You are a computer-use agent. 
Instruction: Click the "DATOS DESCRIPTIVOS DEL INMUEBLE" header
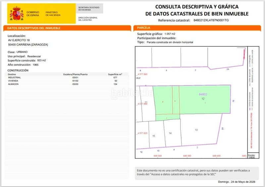coord(34,28)
